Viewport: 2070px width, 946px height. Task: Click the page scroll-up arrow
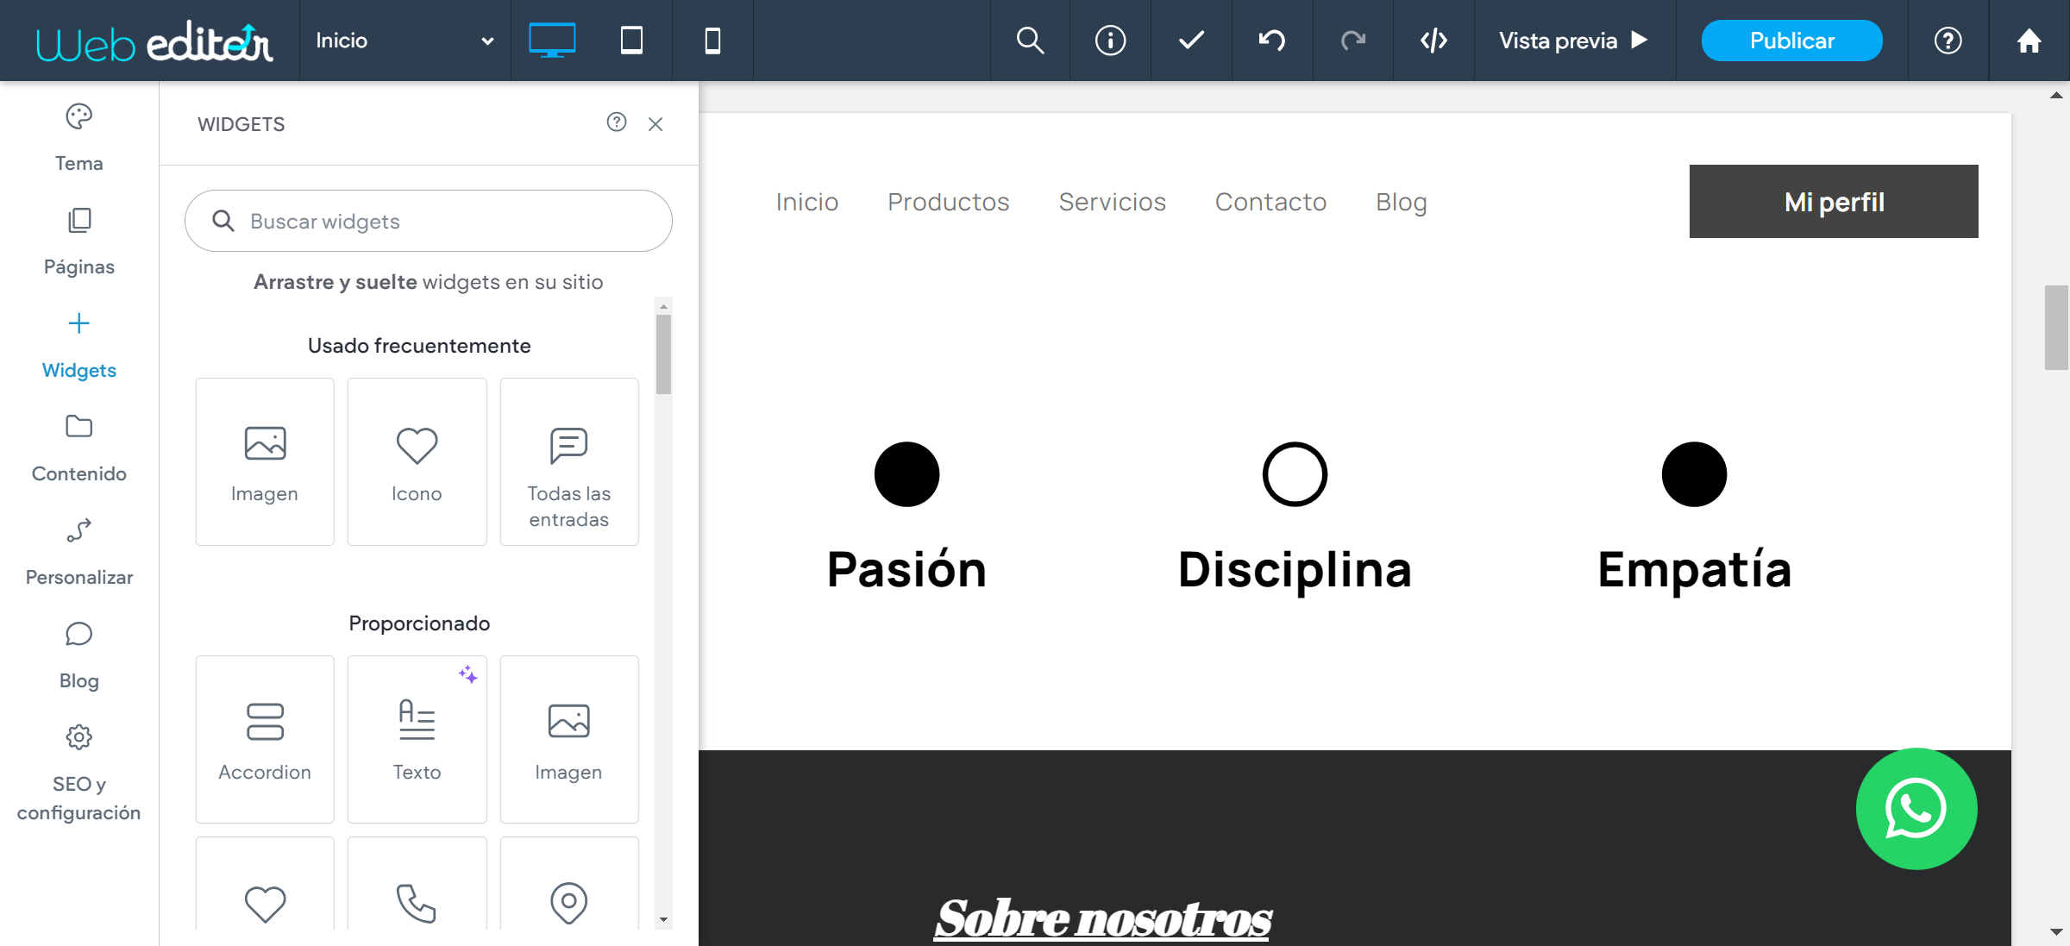pos(2056,95)
